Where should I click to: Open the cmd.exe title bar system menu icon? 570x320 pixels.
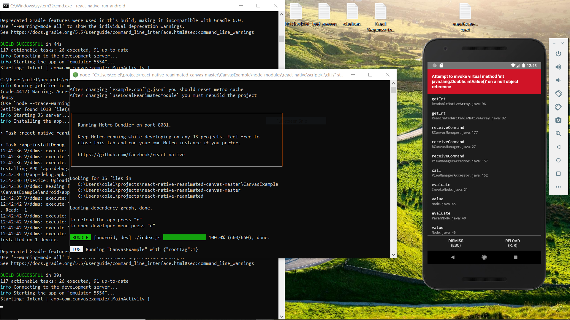[6, 6]
